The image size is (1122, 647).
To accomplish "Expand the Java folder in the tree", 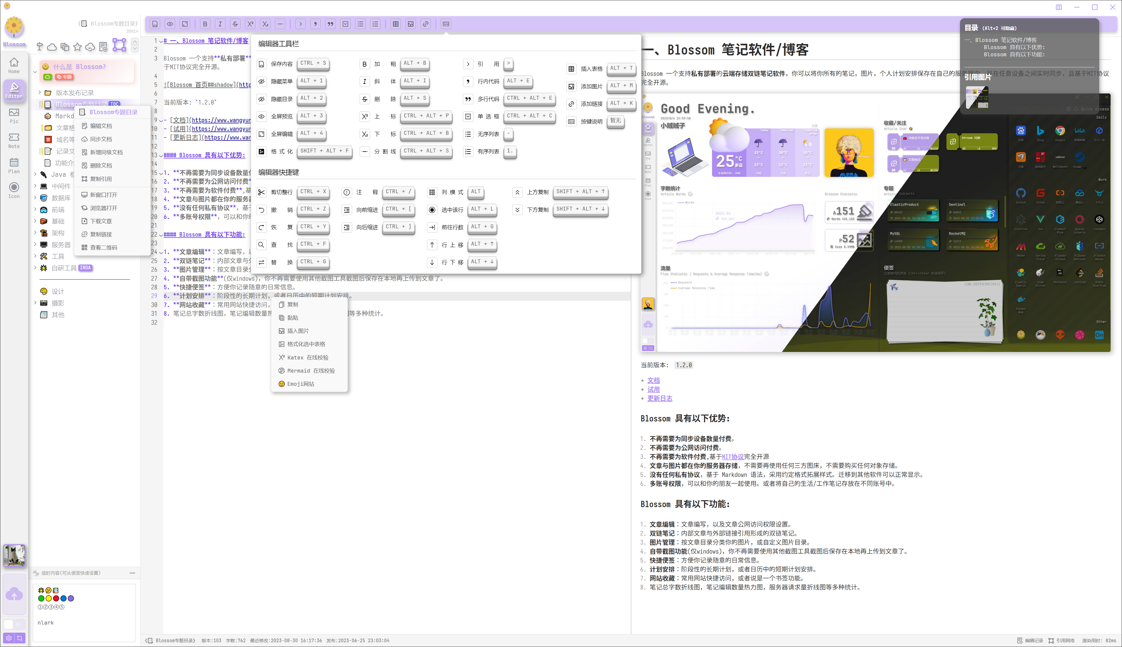I will click(35, 174).
